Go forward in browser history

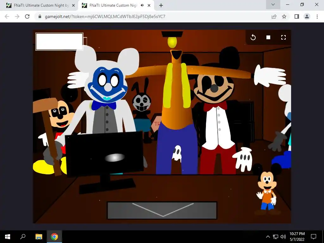pyautogui.click(x=17, y=16)
